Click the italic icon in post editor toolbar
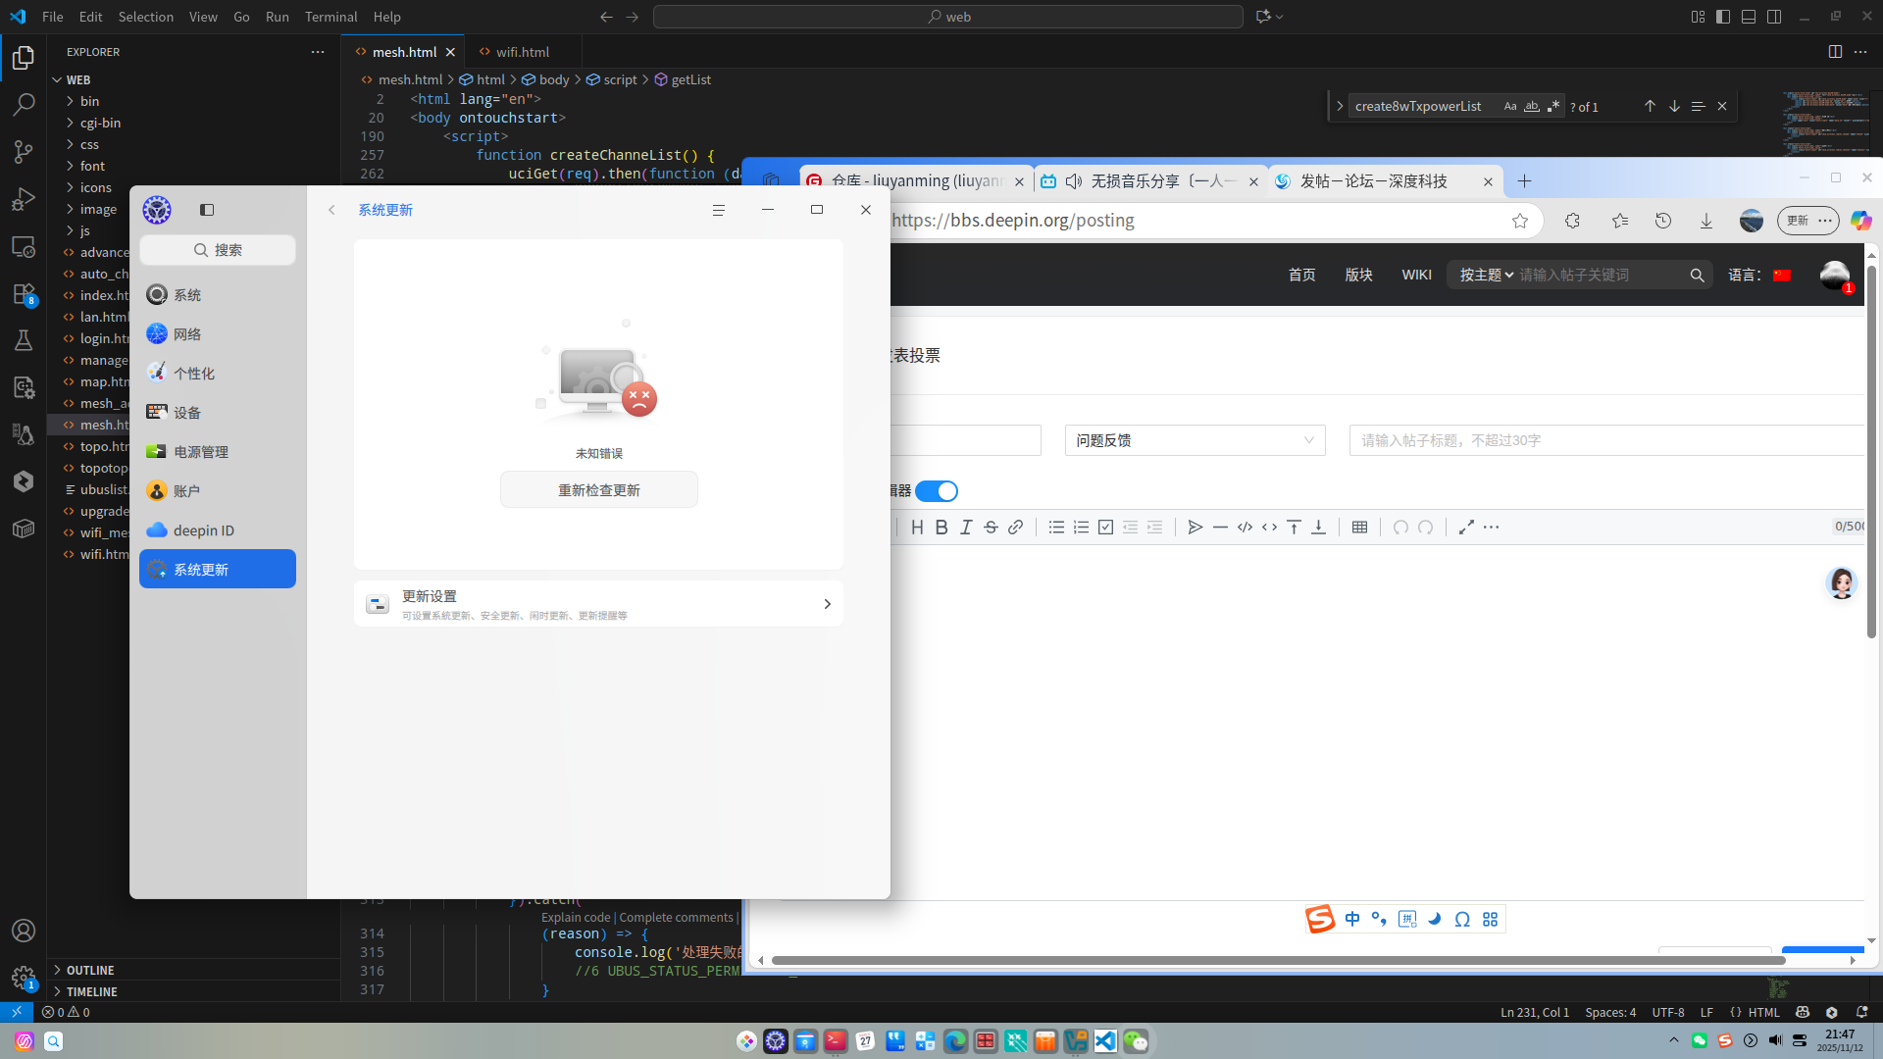This screenshot has height=1059, width=1883. (966, 528)
